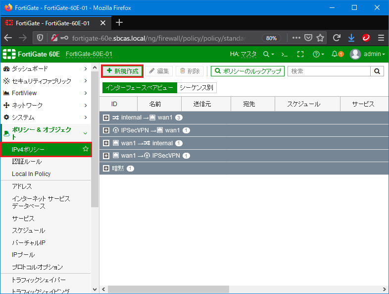Image resolution: width=389 pixels, height=294 pixels.
Task: Open プロトコルオプション page
Action: coord(37,267)
